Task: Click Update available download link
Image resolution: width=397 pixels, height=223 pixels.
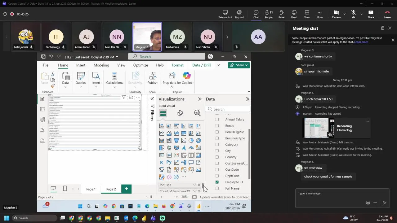Action: pos(225,197)
